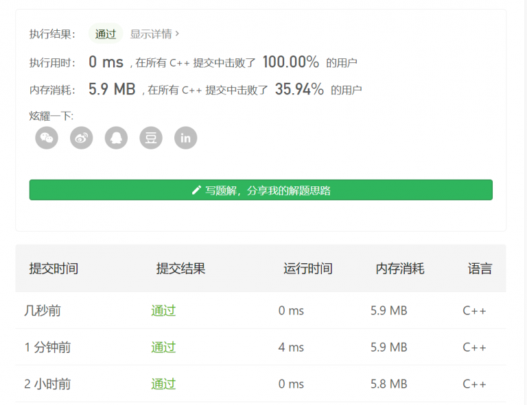Share to Douban with the 豆 icon
The width and height of the screenshot is (527, 405).
tap(151, 138)
